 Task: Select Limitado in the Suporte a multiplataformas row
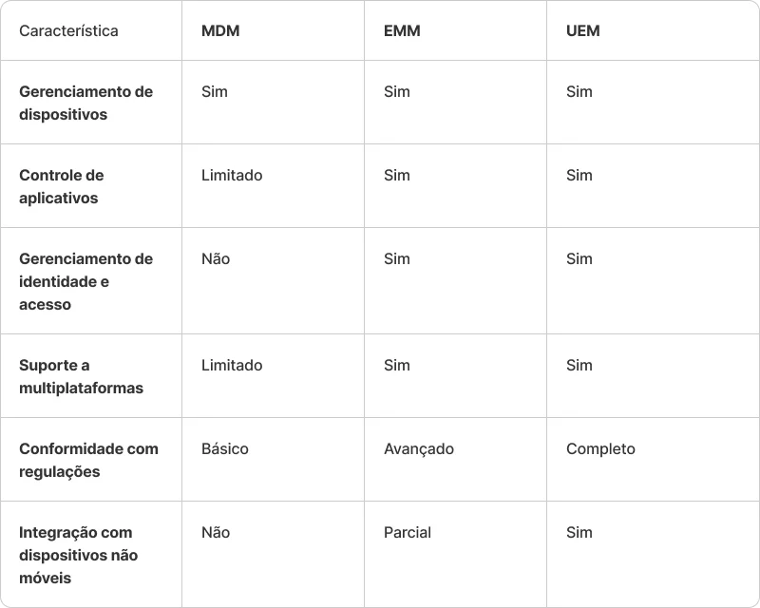(232, 365)
